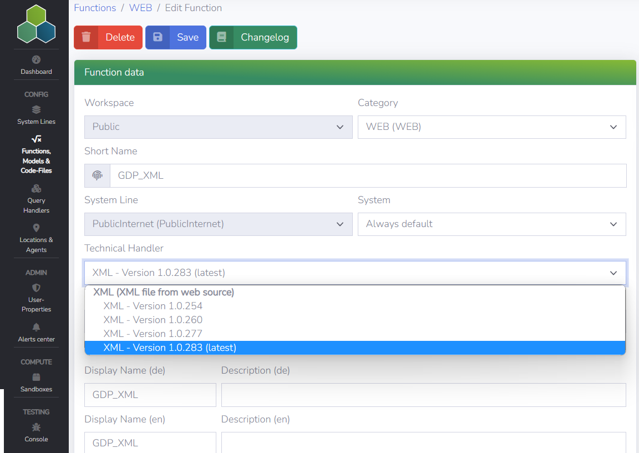The image size is (639, 453).
Task: Select XML - Version 1.0.254
Action: coord(153,305)
